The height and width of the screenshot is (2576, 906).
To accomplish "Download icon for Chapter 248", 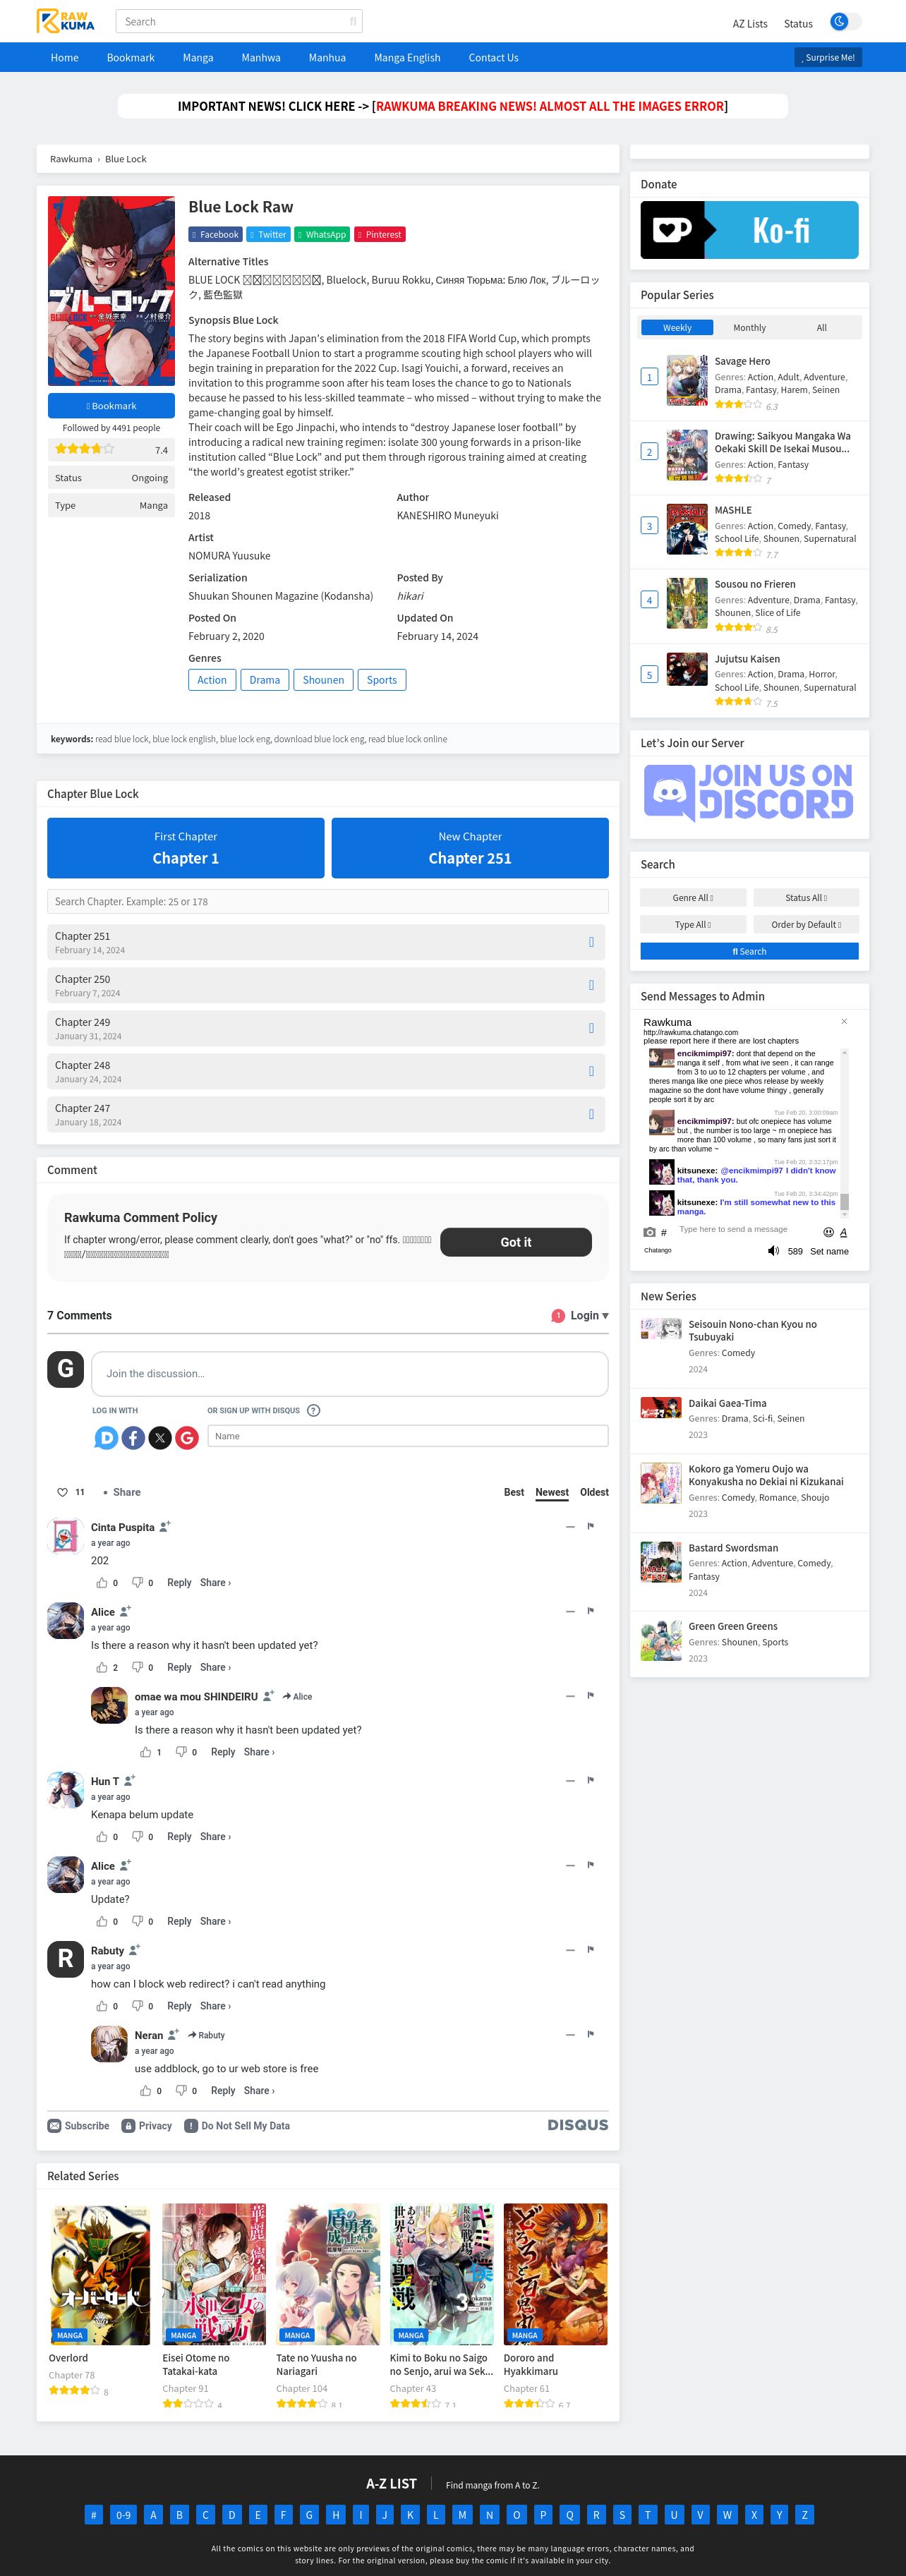I will 591,1071.
